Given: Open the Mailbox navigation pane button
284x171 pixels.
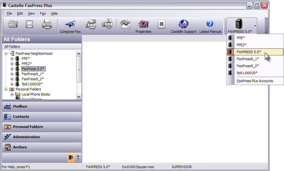Looking at the screenshot, I should coord(42,106).
